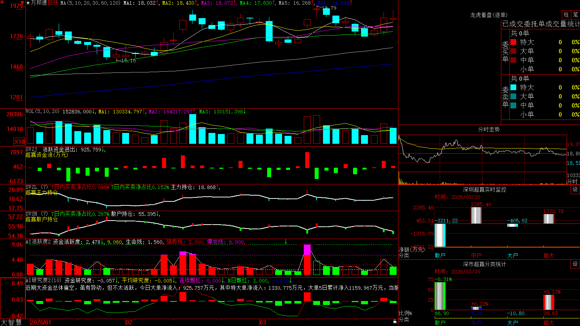Click the 万邦德 stock name
Image resolution: width=580 pixels, height=326 pixels.
point(39,3)
